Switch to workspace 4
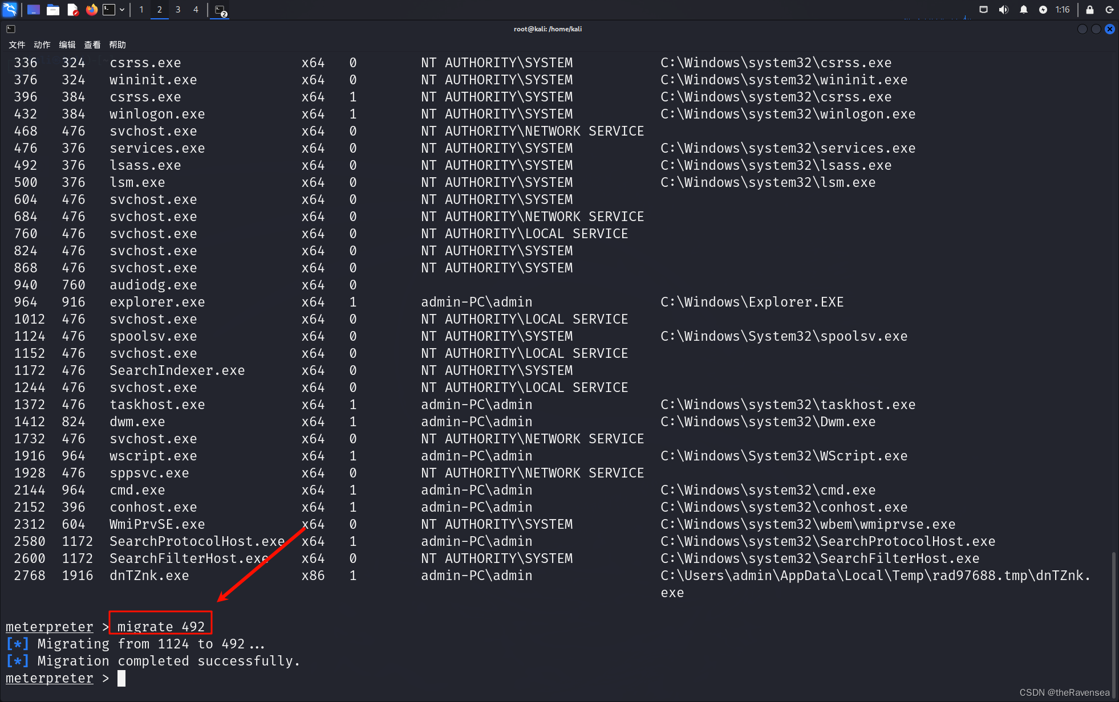Image resolution: width=1119 pixels, height=702 pixels. click(196, 10)
